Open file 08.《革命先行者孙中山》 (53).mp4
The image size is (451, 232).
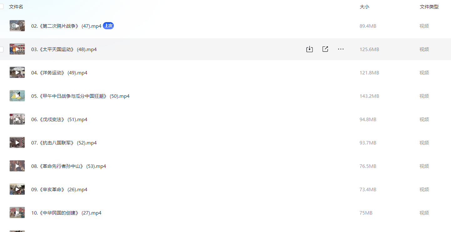tap(68, 166)
